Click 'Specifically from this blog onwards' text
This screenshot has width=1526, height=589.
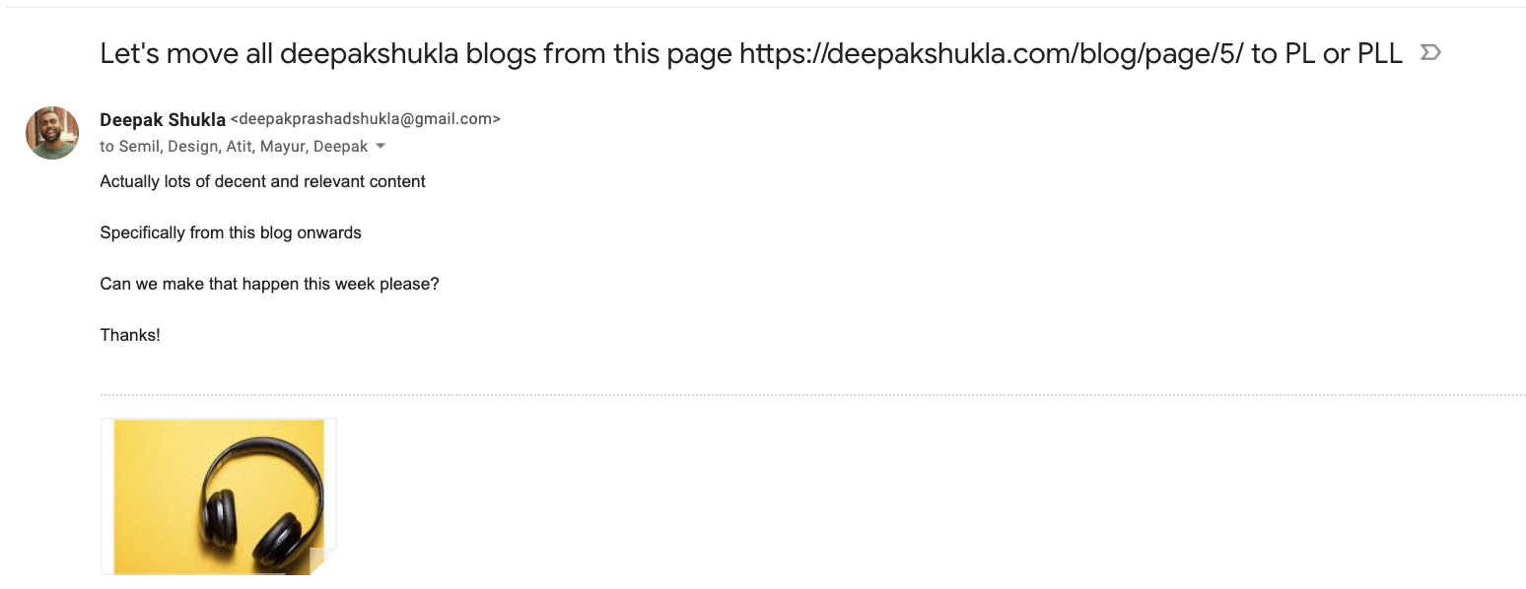(231, 232)
